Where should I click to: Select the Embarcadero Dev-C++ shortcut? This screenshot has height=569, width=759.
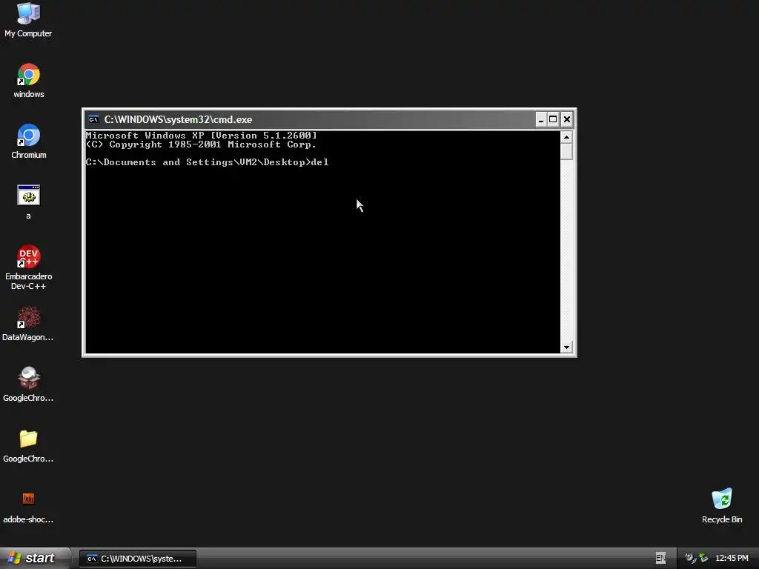(29, 267)
